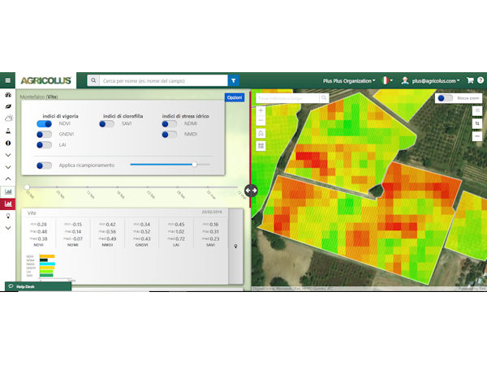The image size is (487, 365).
Task: Click the SAVI values column in Vite card
Action: 210,234
